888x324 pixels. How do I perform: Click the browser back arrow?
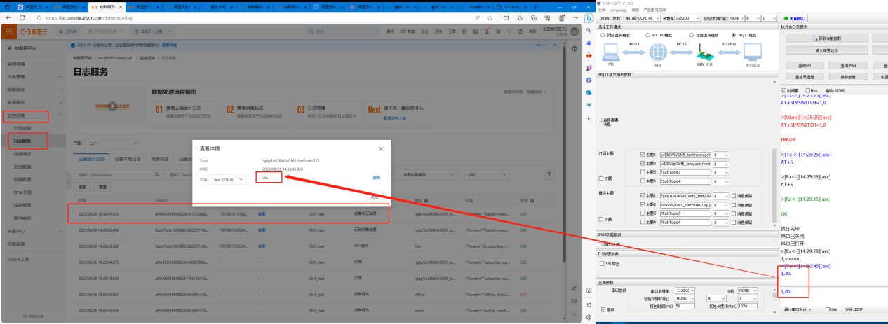tap(7, 17)
